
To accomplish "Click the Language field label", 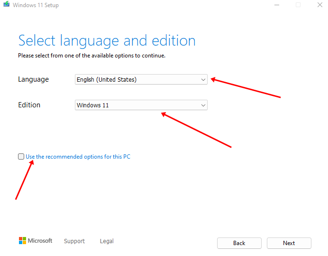I will [33, 80].
